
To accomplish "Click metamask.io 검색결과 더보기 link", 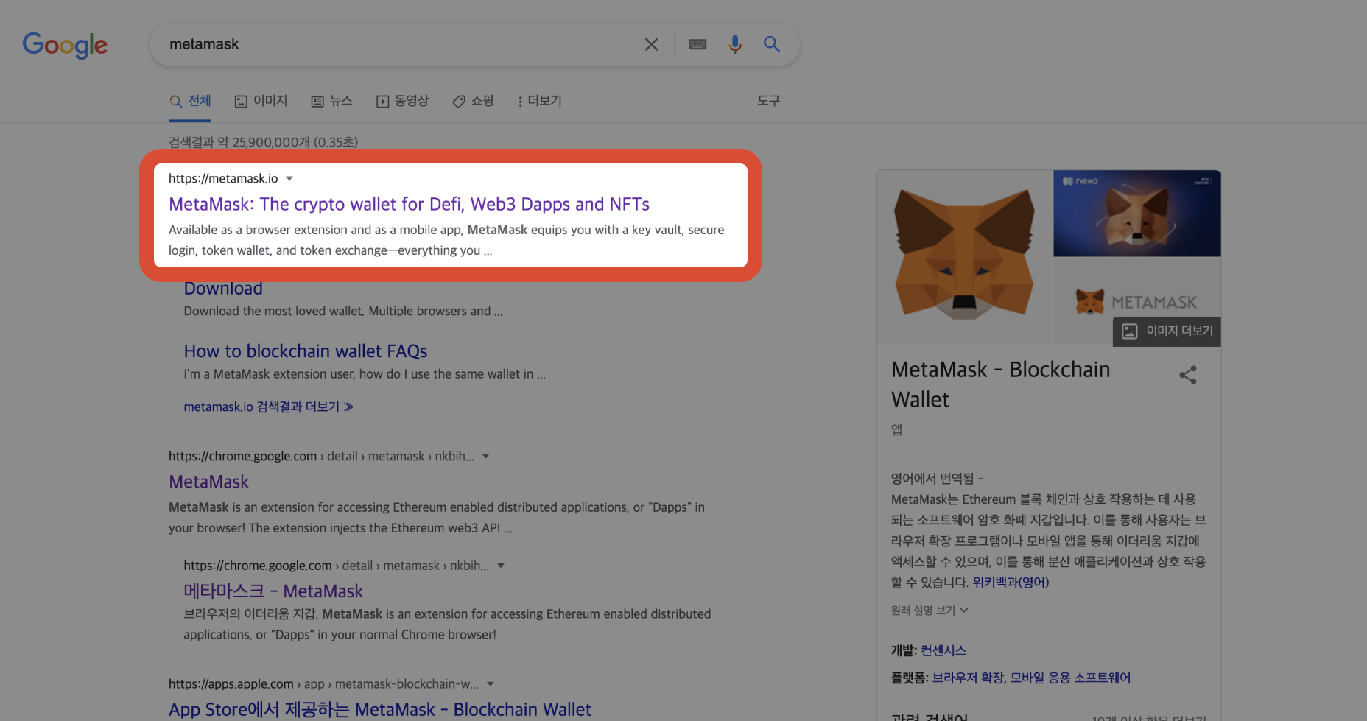I will pos(268,407).
